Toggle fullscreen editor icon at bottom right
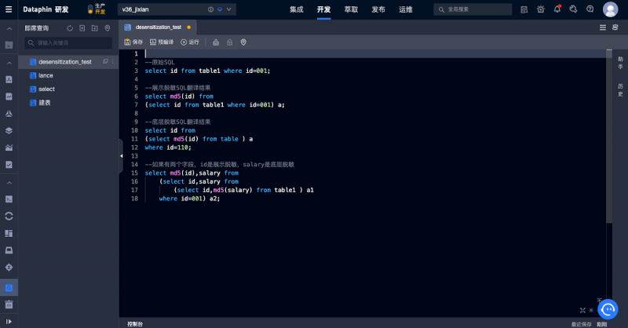628x328 pixels. coord(582,311)
